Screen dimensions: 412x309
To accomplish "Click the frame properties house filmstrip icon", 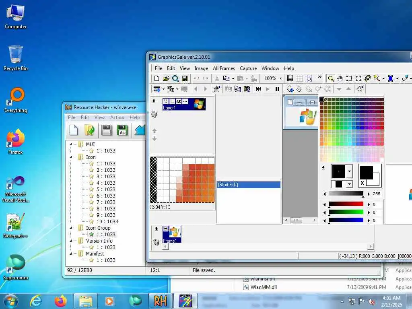I will coord(217,89).
